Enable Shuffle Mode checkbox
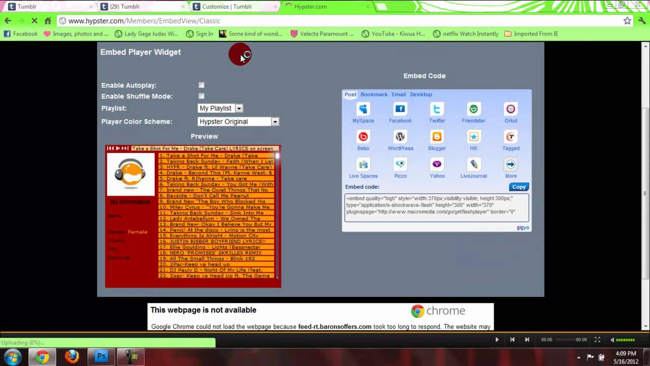The width and height of the screenshot is (650, 366). tap(202, 96)
